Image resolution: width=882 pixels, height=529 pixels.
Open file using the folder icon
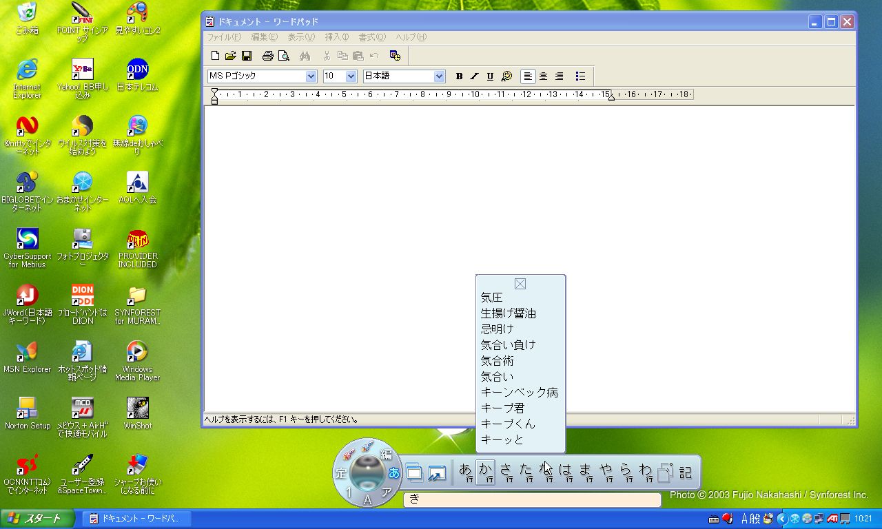click(x=231, y=56)
